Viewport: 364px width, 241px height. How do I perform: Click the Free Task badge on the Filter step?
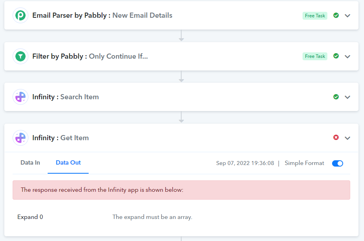pos(315,56)
